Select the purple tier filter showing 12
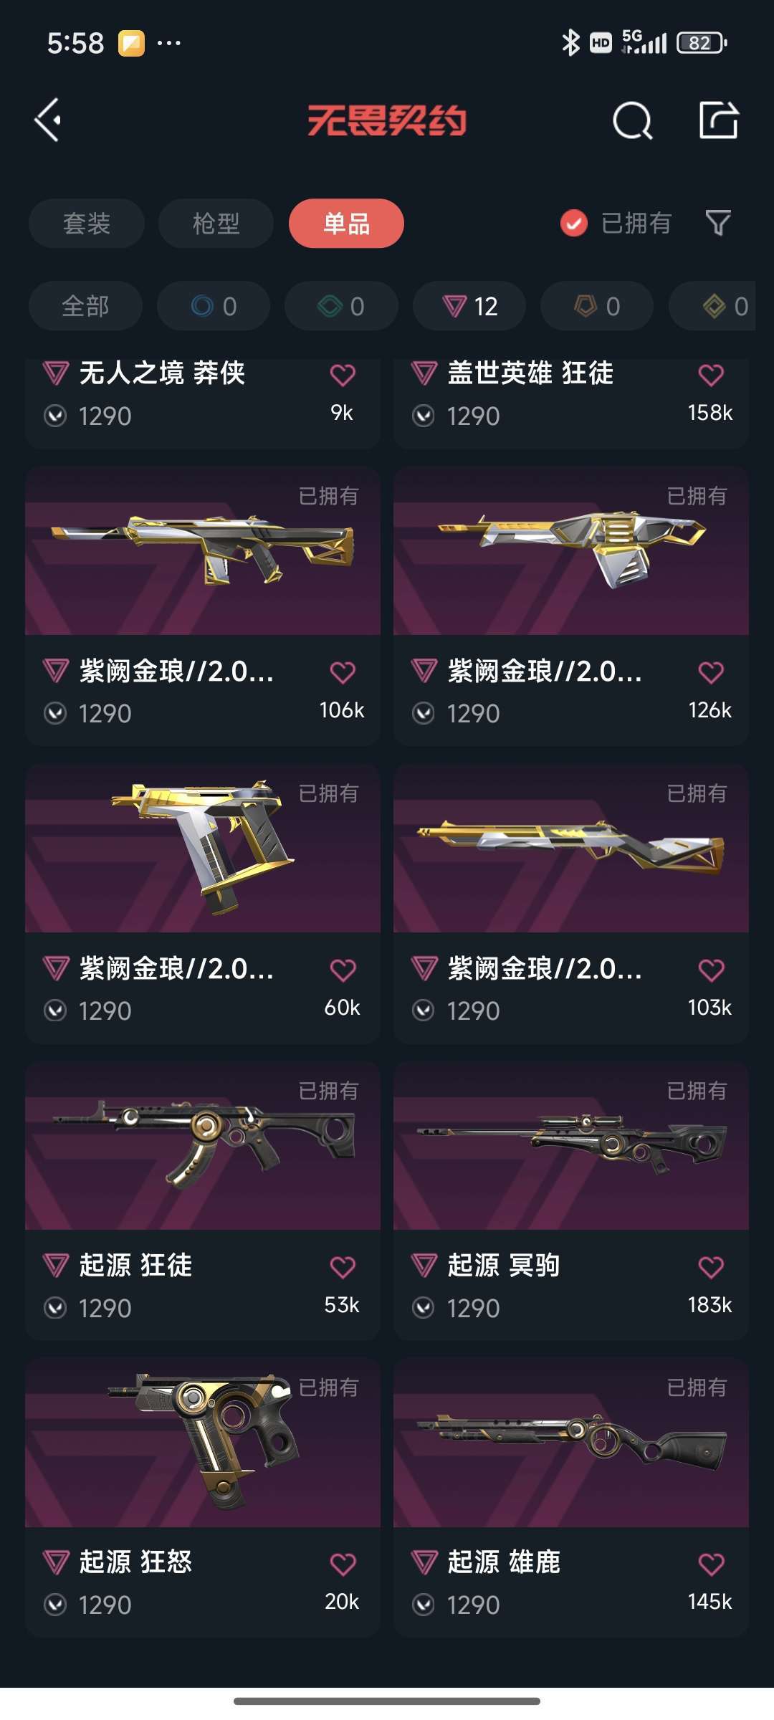The height and width of the screenshot is (1720, 774). (469, 306)
